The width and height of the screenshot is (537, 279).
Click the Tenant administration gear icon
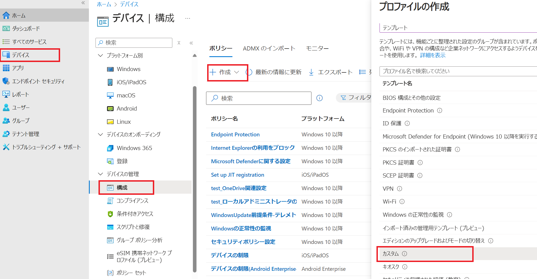[x=6, y=134]
